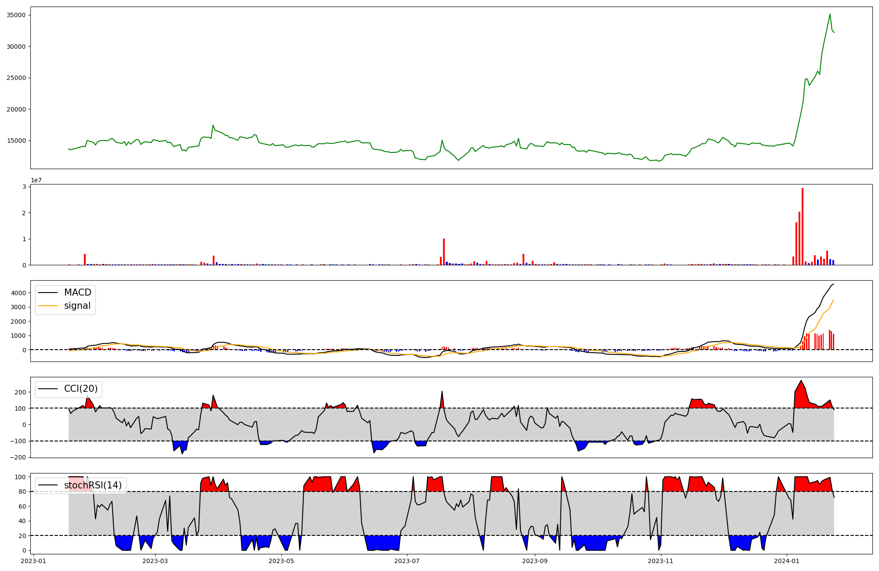This screenshot has width=879, height=571.
Task: Click the 4000 MACD axis label
Action: [x=18, y=293]
